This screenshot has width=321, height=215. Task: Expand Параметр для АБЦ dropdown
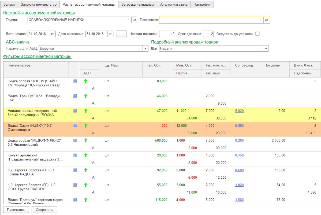pos(146,49)
